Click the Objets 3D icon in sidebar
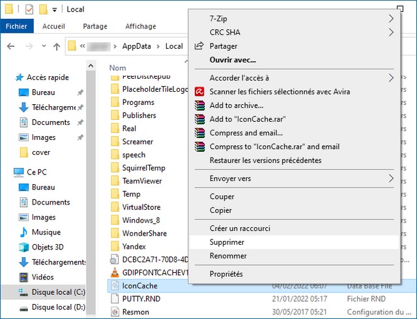Image resolution: width=417 pixels, height=319 pixels. tap(23, 247)
